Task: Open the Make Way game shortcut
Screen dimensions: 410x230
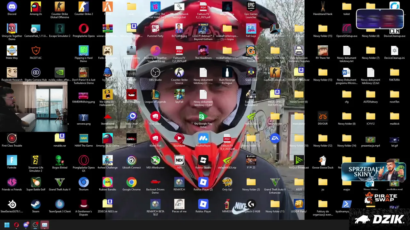Action: click(12, 52)
